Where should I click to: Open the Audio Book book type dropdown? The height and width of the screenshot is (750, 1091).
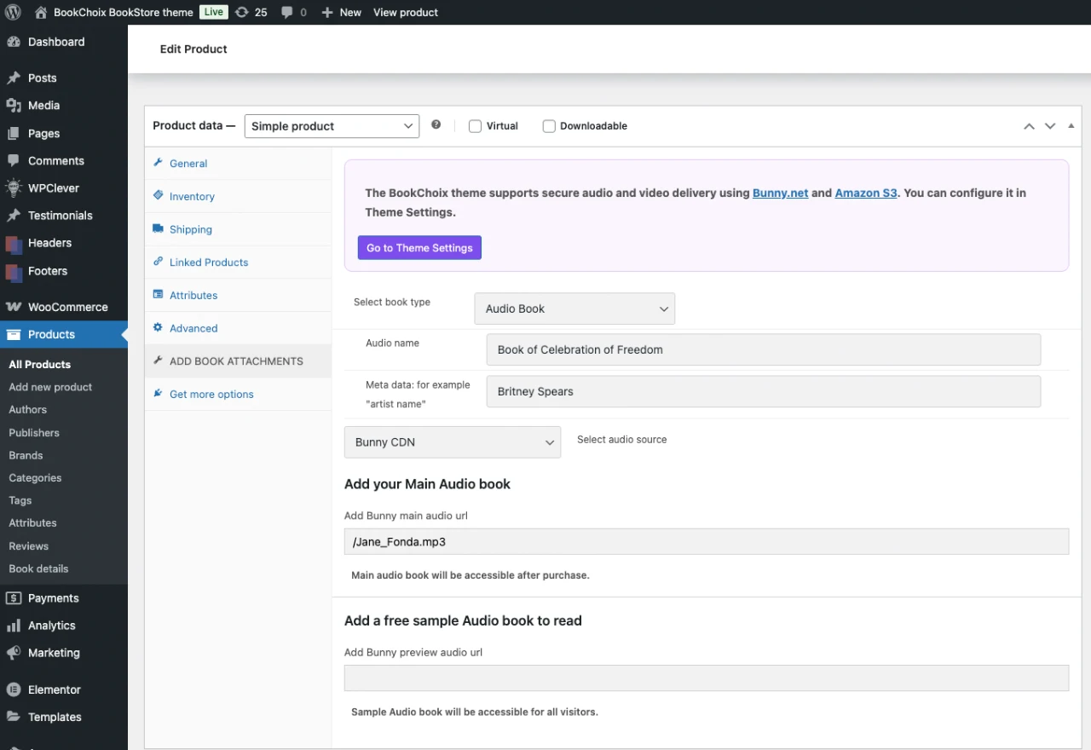point(574,309)
